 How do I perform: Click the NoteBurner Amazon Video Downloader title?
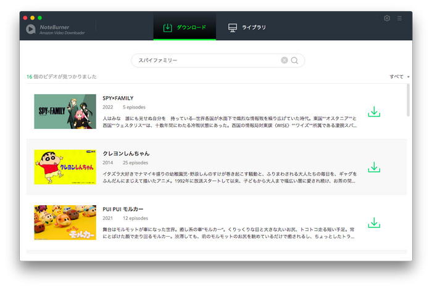(x=62, y=30)
